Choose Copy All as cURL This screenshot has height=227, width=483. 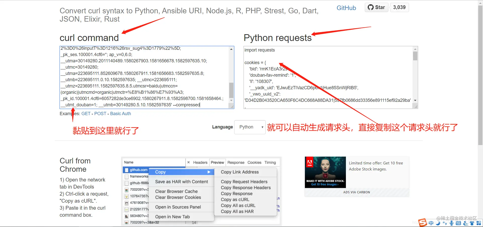point(238,206)
